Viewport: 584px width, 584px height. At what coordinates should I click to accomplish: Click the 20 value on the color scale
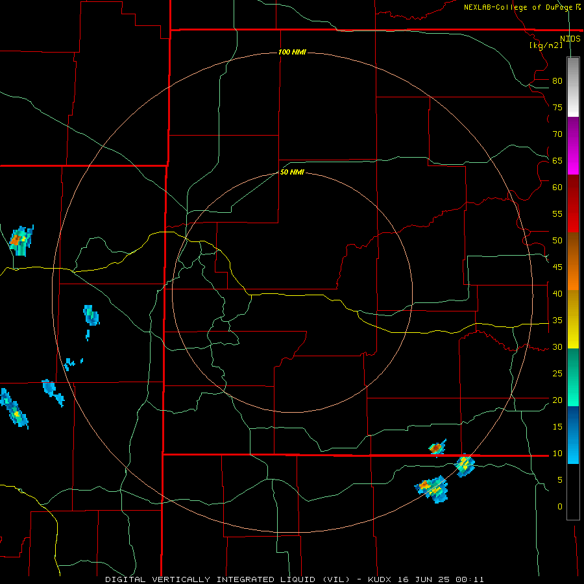[557, 400]
